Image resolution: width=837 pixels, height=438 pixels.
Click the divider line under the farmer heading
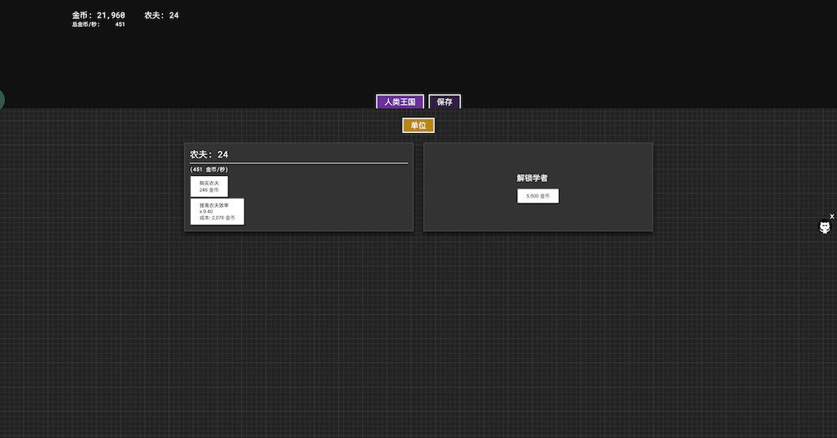pos(299,162)
